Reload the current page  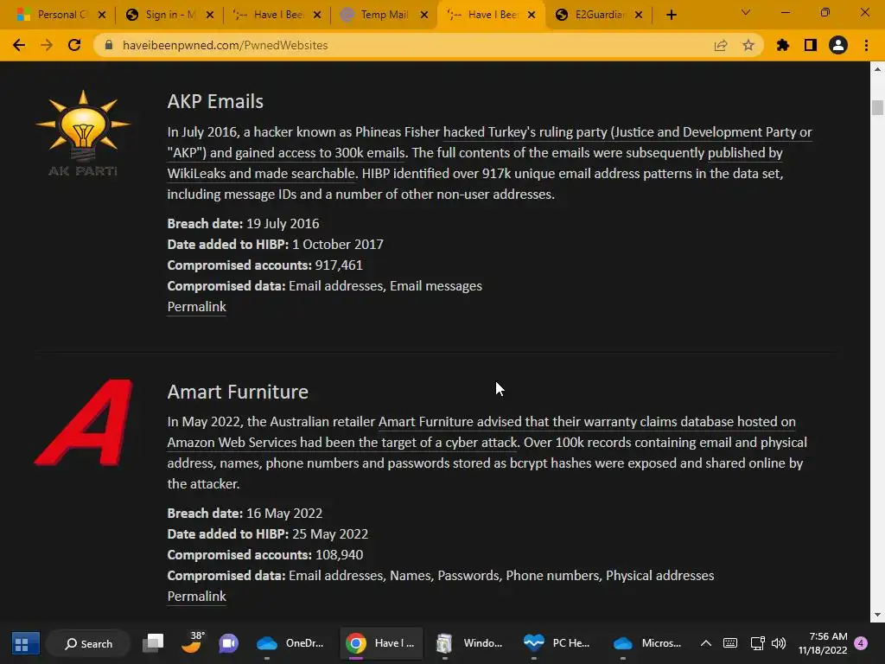(x=74, y=45)
